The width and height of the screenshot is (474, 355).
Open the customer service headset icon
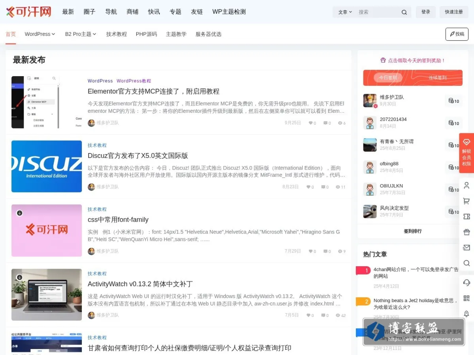(x=466, y=283)
